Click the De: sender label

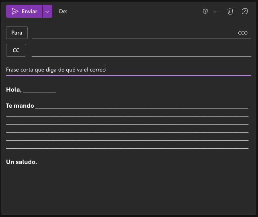pos(63,11)
